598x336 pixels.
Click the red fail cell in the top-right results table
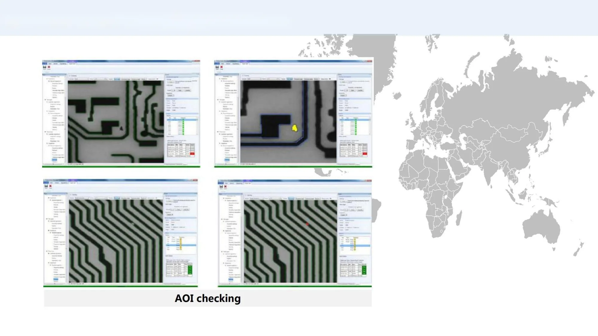pyautogui.click(x=365, y=154)
